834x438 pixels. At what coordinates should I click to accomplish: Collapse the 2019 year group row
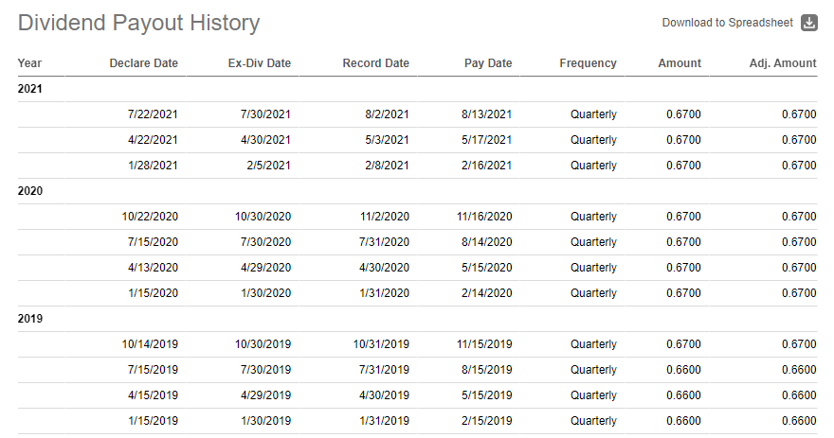(x=417, y=319)
